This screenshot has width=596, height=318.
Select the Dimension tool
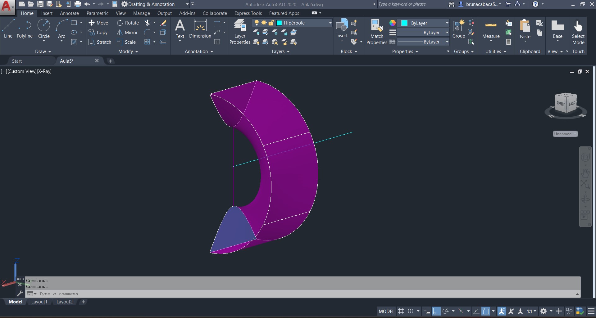point(200,29)
